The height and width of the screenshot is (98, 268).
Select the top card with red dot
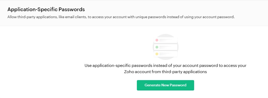point(165,40)
